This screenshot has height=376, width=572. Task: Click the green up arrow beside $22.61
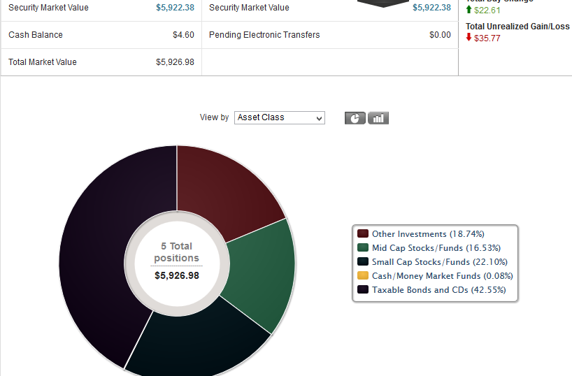click(469, 10)
